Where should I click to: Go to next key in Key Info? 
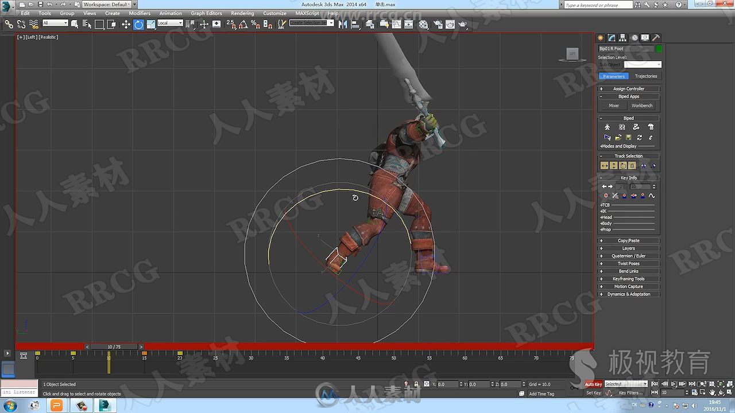610,186
